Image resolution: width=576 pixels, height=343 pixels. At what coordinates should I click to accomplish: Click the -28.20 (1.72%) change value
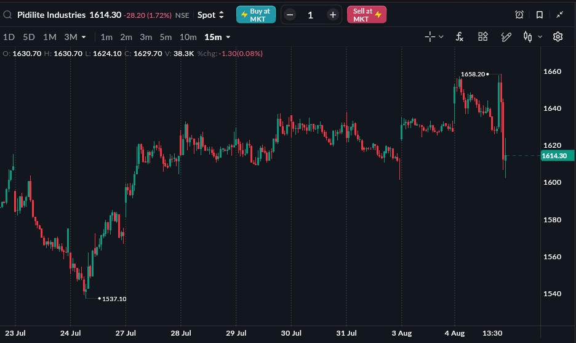[x=147, y=15]
